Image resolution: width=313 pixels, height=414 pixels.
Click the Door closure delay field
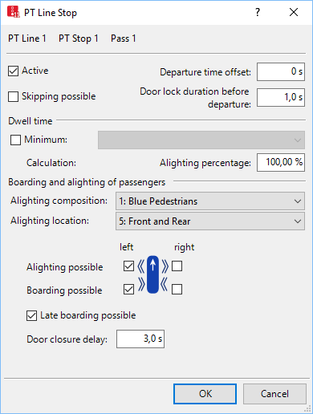140,339
